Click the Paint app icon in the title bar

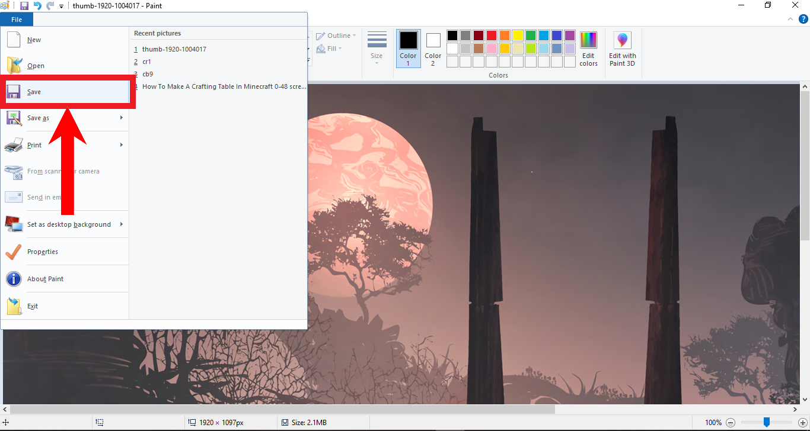click(x=5, y=6)
